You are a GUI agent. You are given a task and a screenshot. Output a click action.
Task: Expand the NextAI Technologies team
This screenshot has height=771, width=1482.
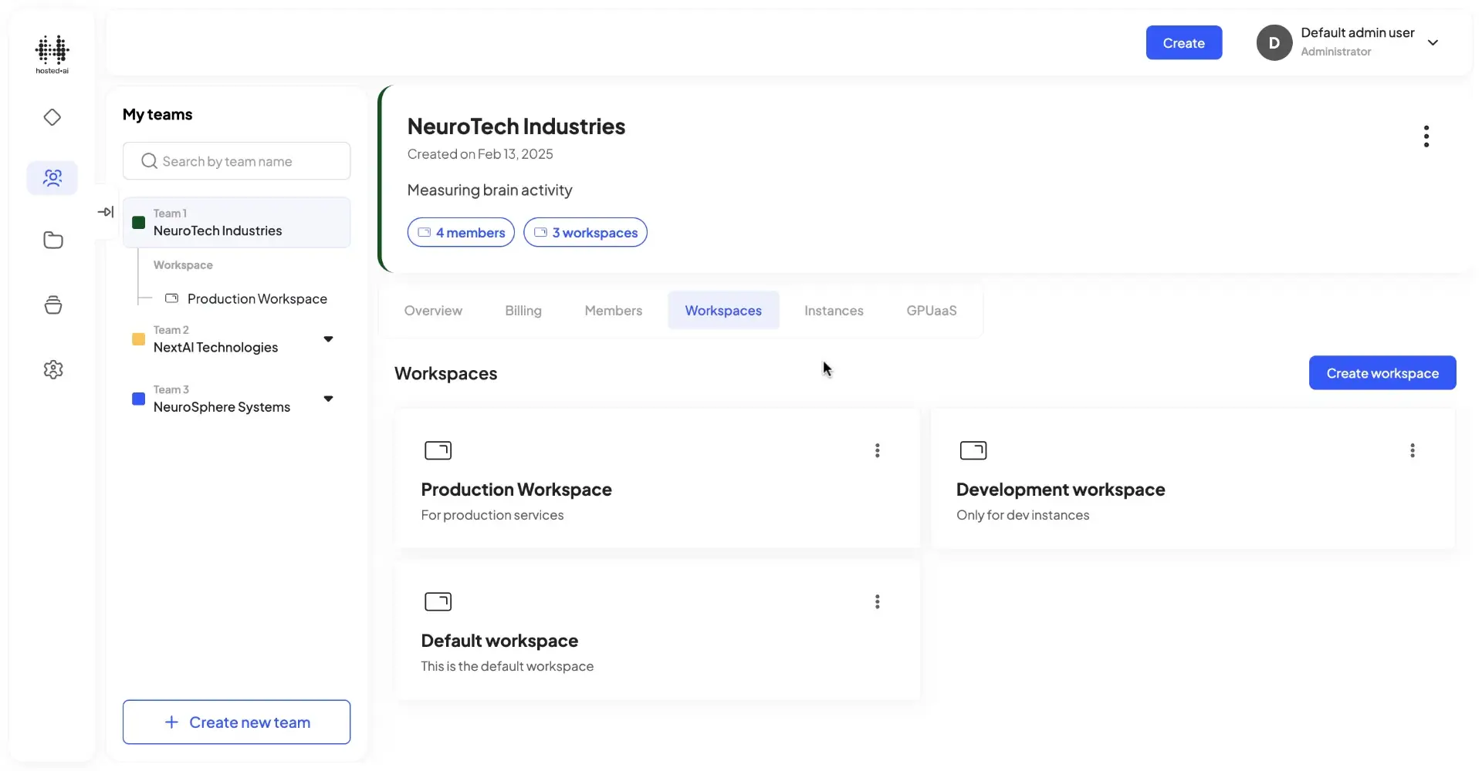point(328,338)
